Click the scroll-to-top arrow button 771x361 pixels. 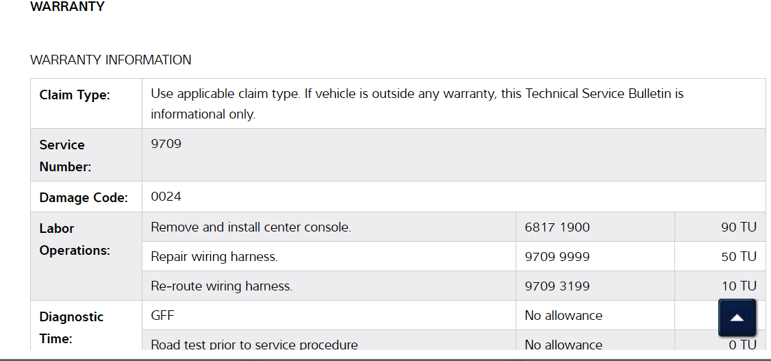(x=737, y=317)
